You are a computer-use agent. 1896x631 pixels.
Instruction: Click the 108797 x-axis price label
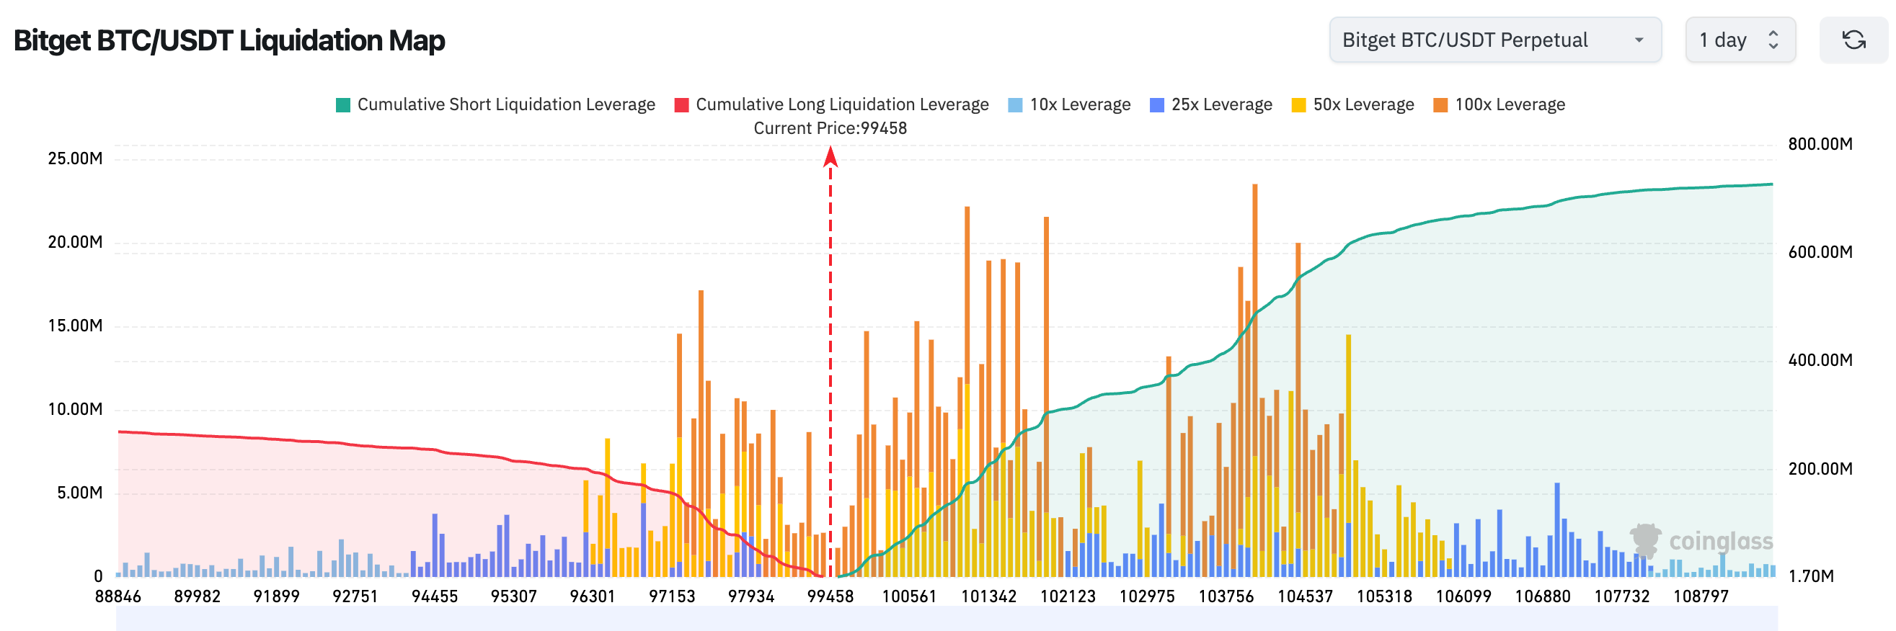(1701, 596)
